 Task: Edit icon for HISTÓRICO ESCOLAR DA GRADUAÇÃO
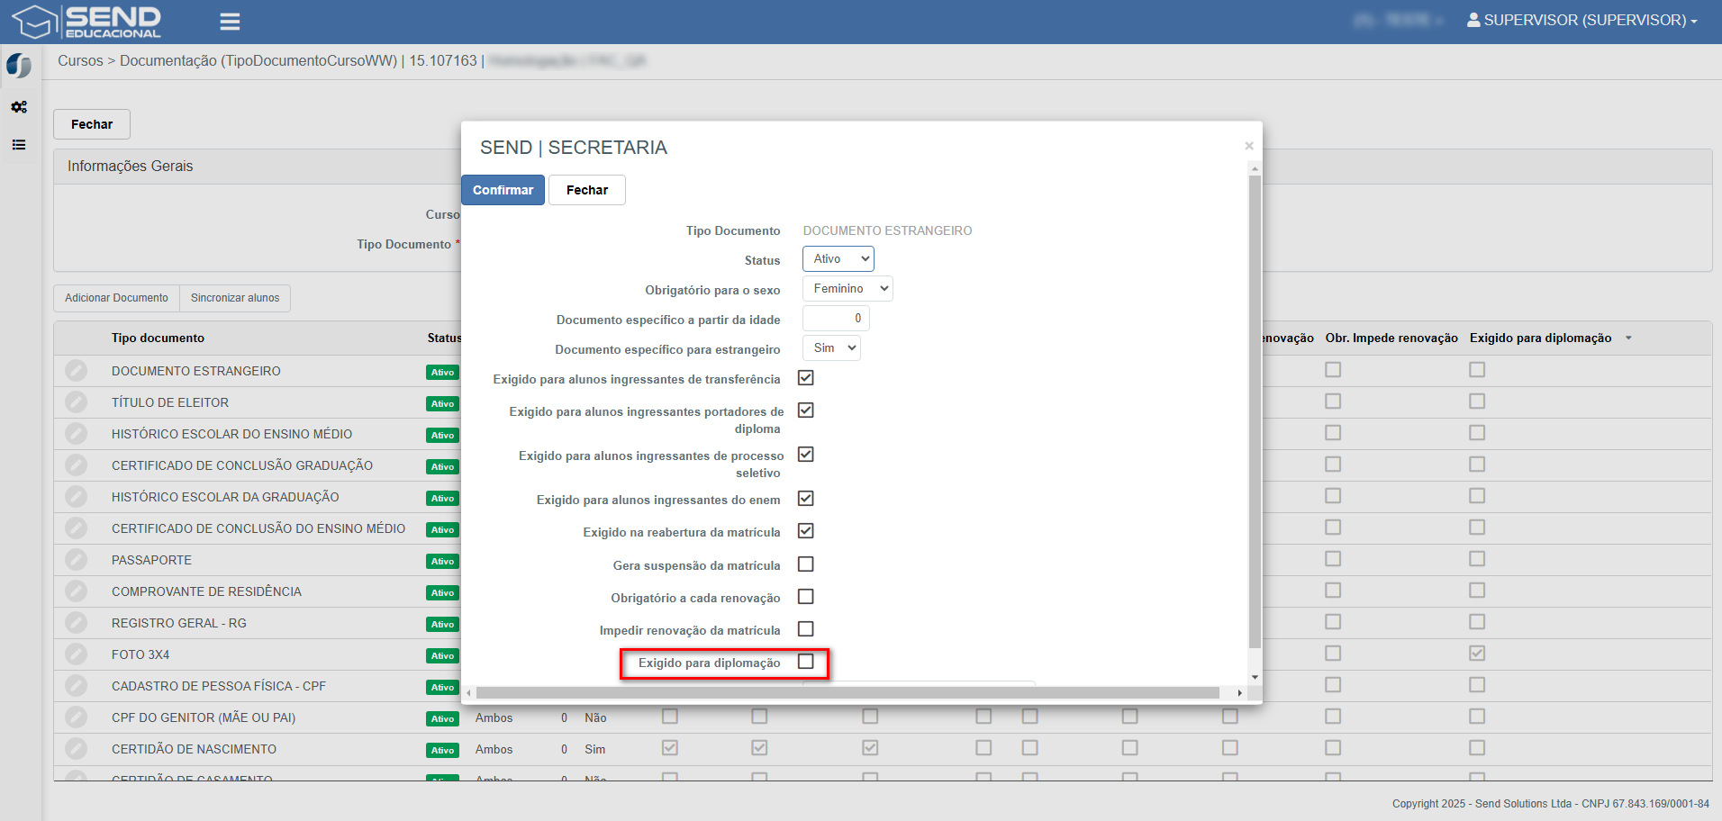tap(77, 497)
